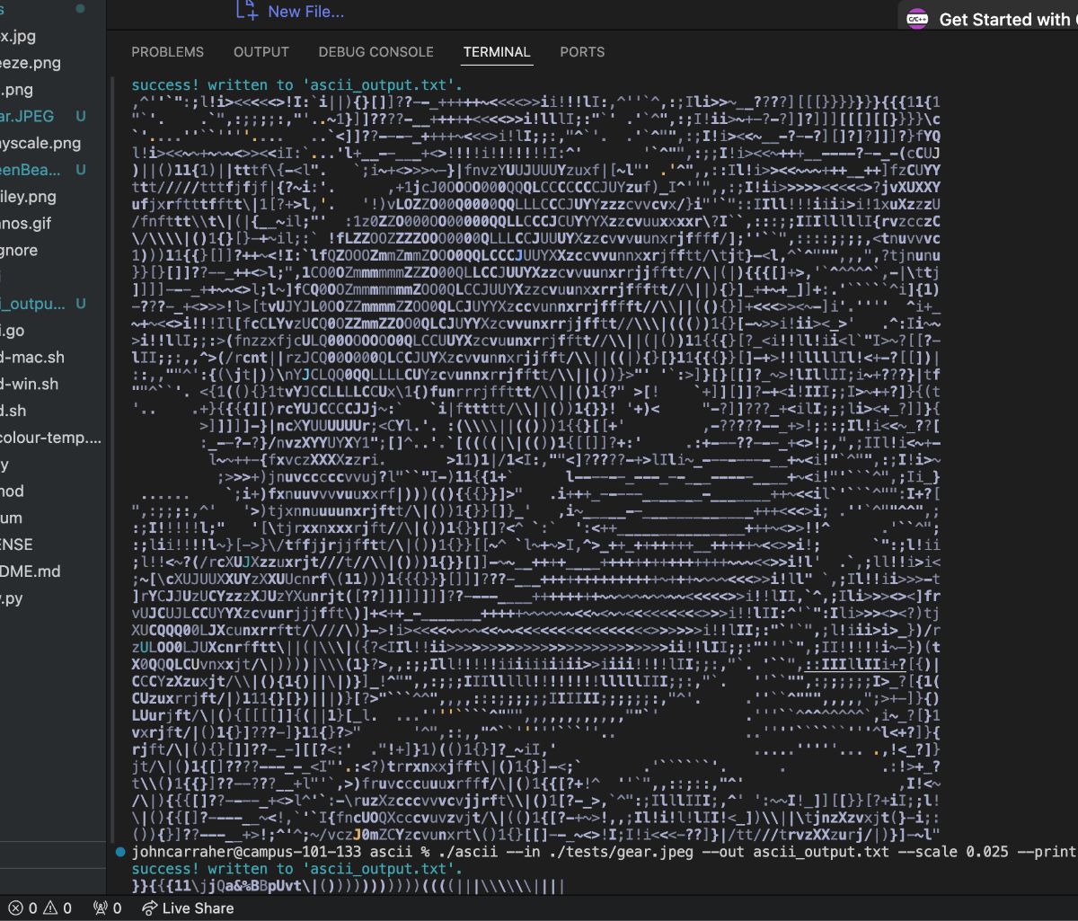Click the Live Share arrow icon
1078x921 pixels.
coord(150,908)
